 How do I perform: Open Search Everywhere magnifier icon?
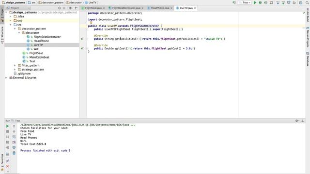pyautogui.click(x=307, y=2)
